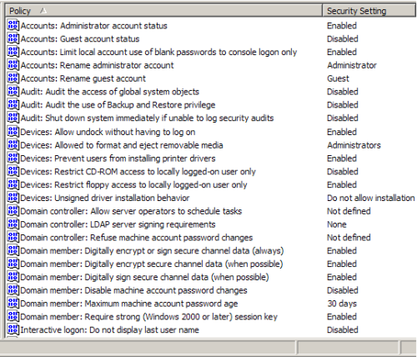Click icon for LDAP server signing requirements

(13, 224)
